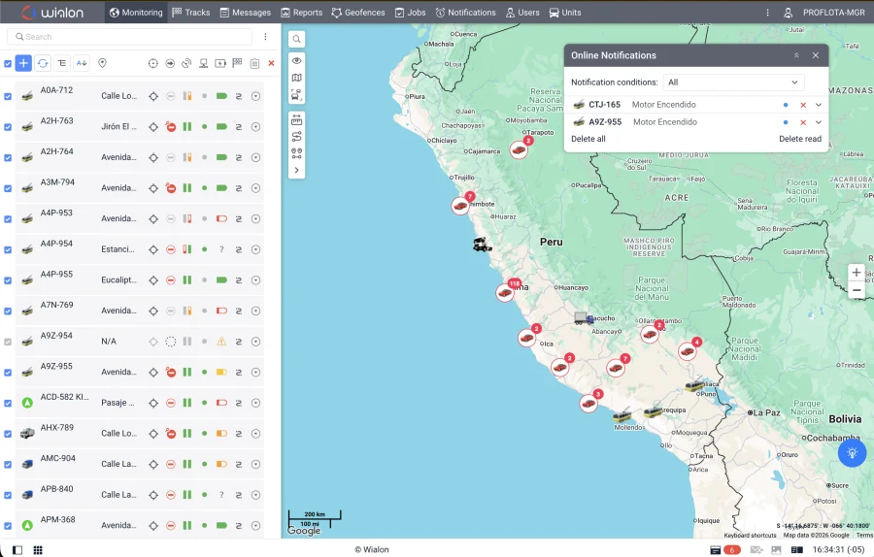
Task: Click the send command icon for A7N-769
Action: point(239,311)
